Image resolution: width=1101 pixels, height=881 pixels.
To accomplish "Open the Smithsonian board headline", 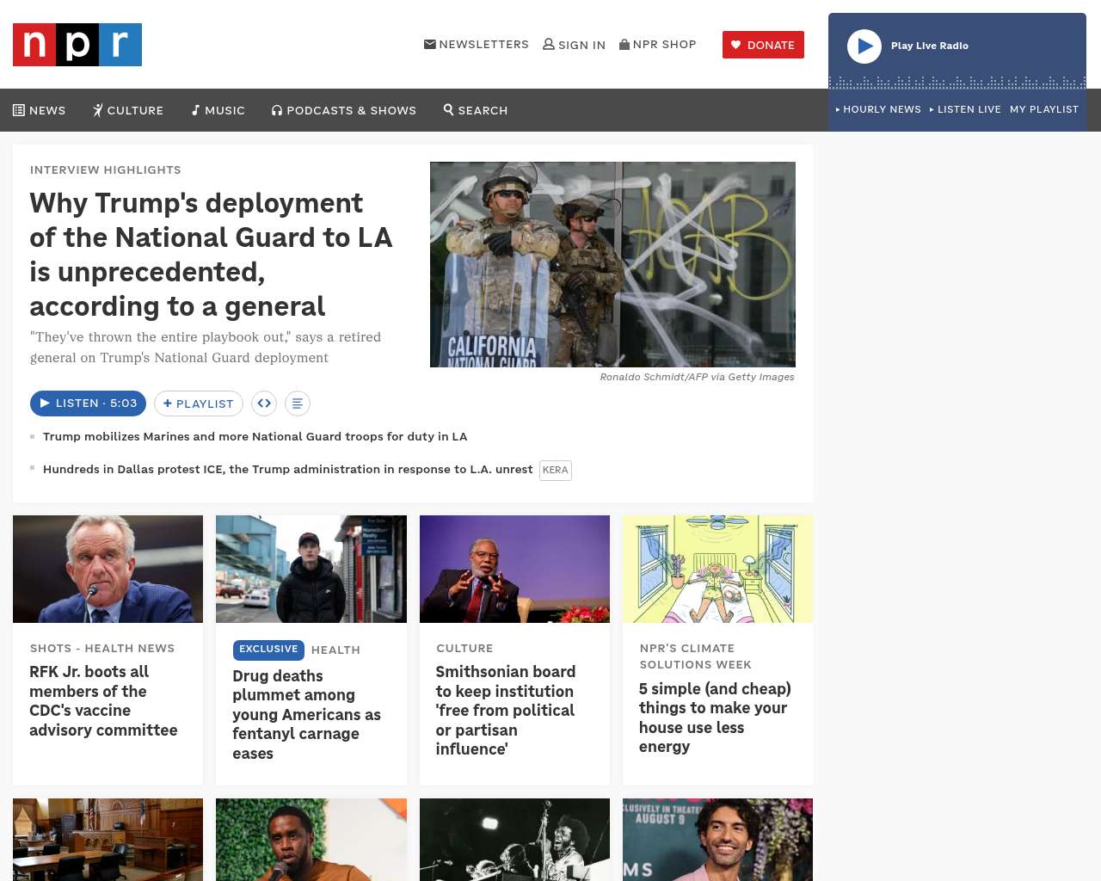I will point(506,710).
